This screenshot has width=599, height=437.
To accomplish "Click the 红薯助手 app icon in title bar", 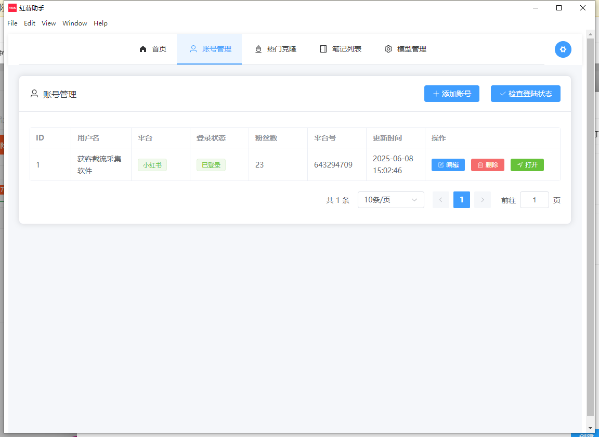I will (12, 8).
